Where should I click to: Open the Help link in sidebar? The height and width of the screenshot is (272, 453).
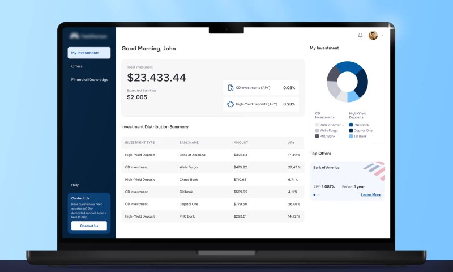click(75, 185)
